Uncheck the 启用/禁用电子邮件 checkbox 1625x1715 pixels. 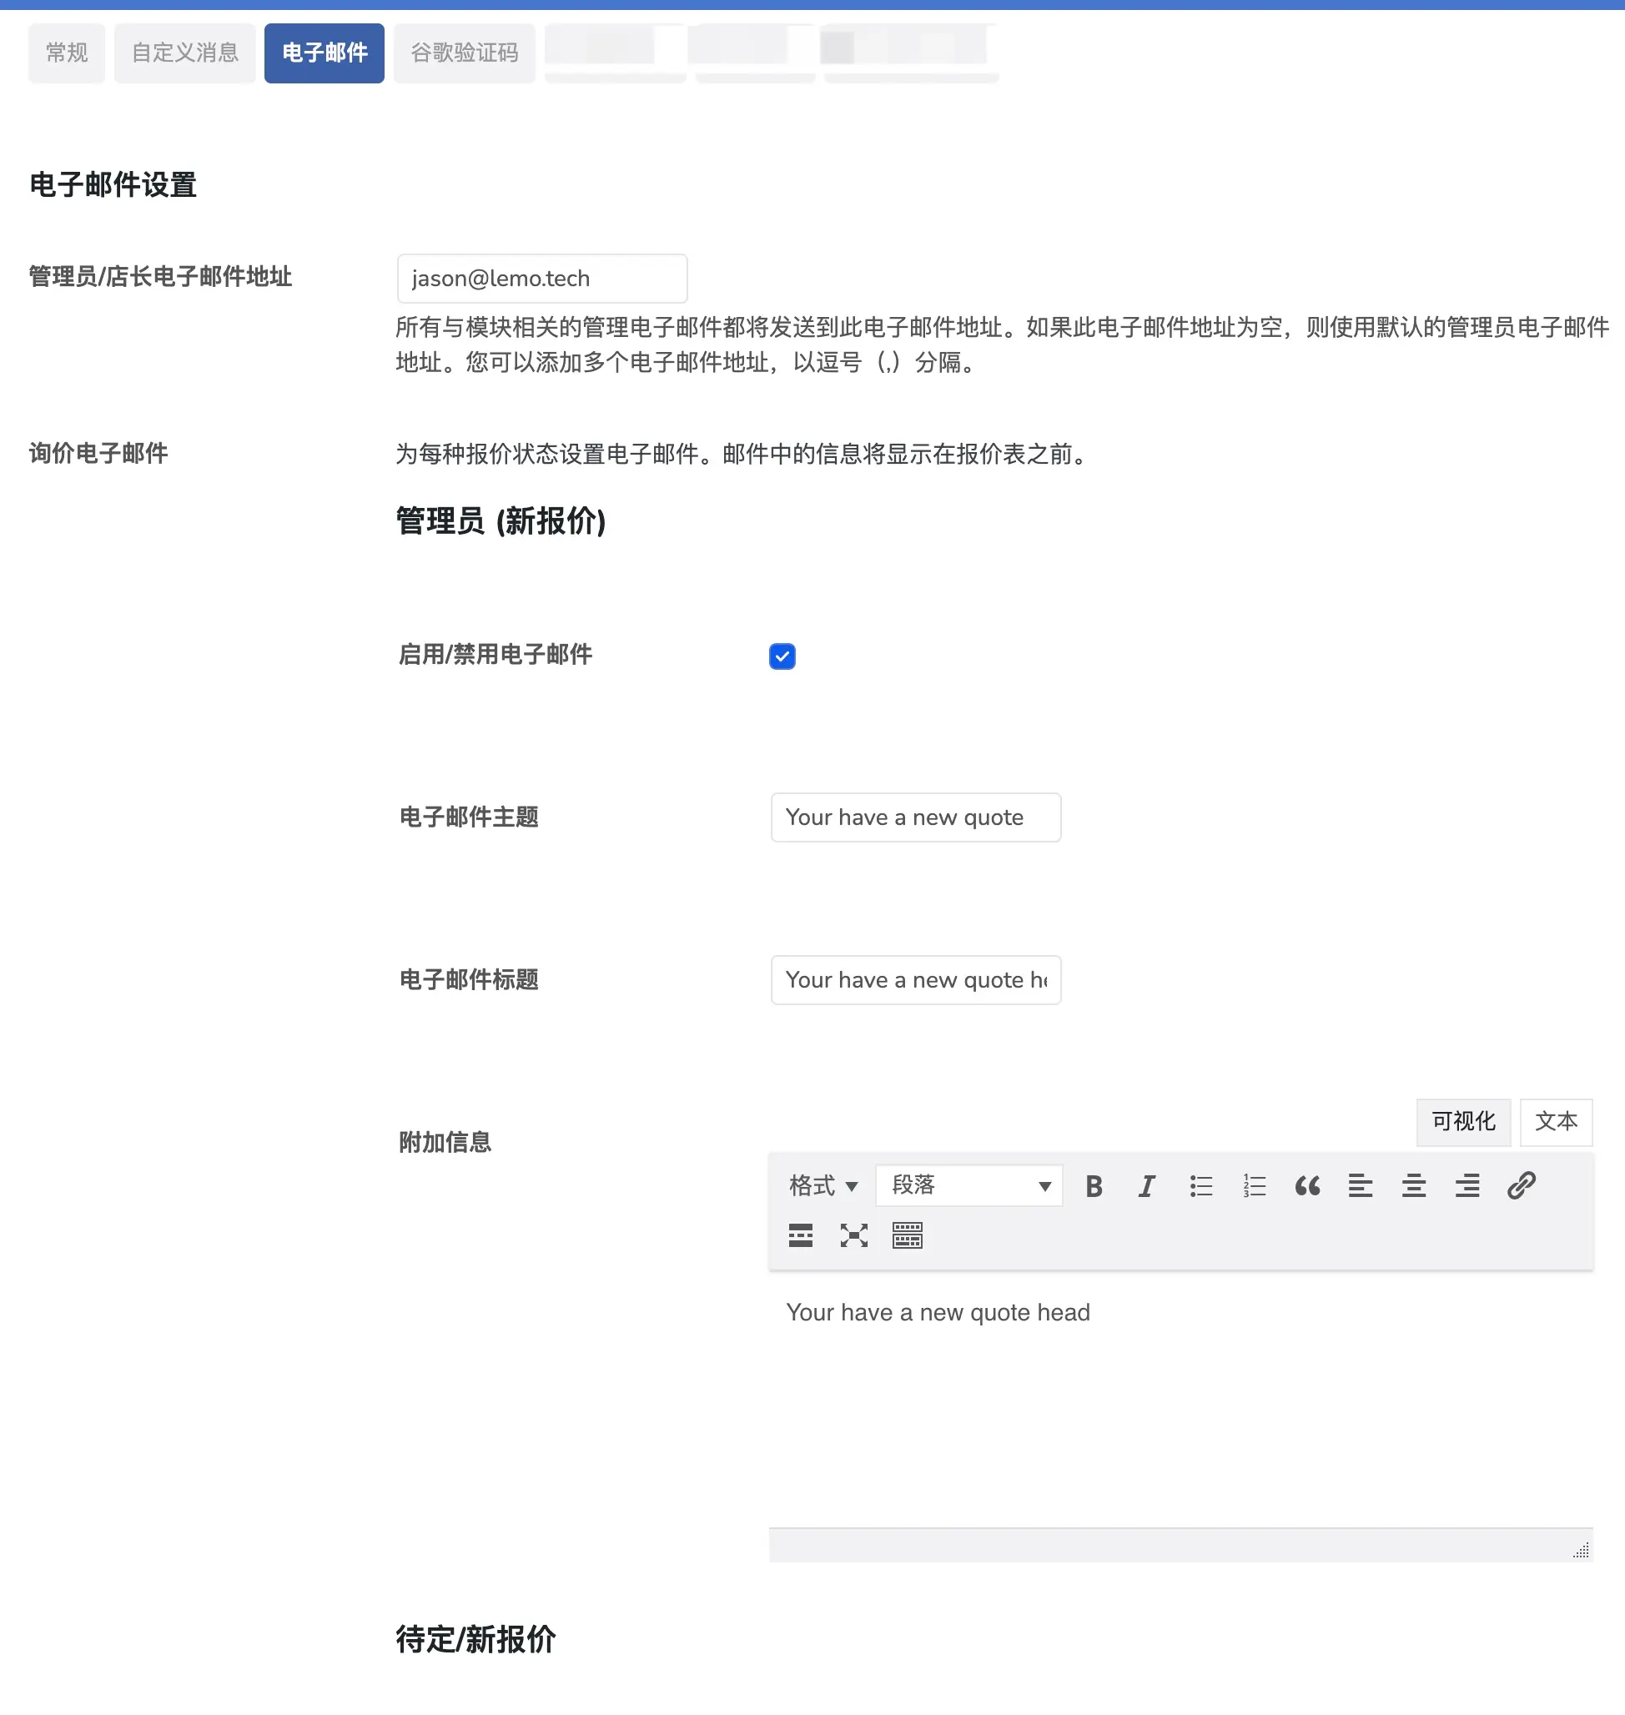(x=782, y=656)
